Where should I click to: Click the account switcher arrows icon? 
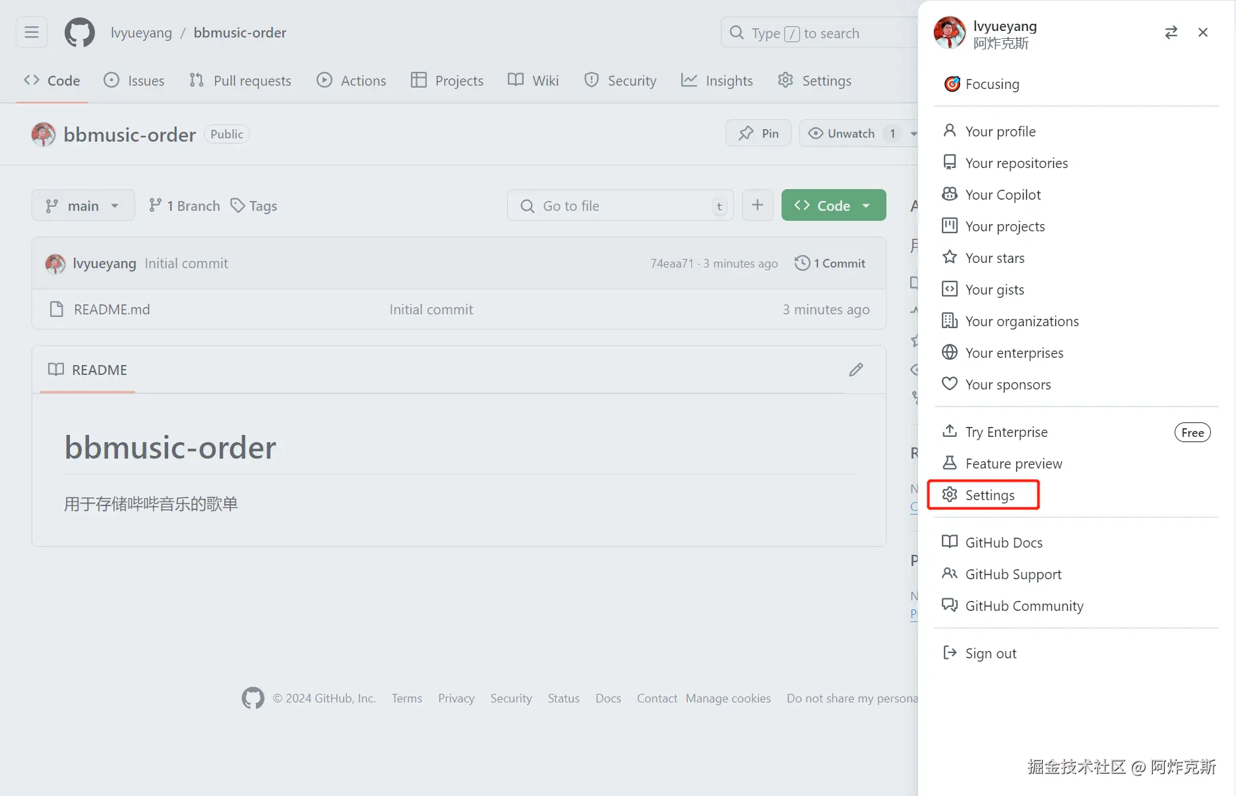(1171, 32)
